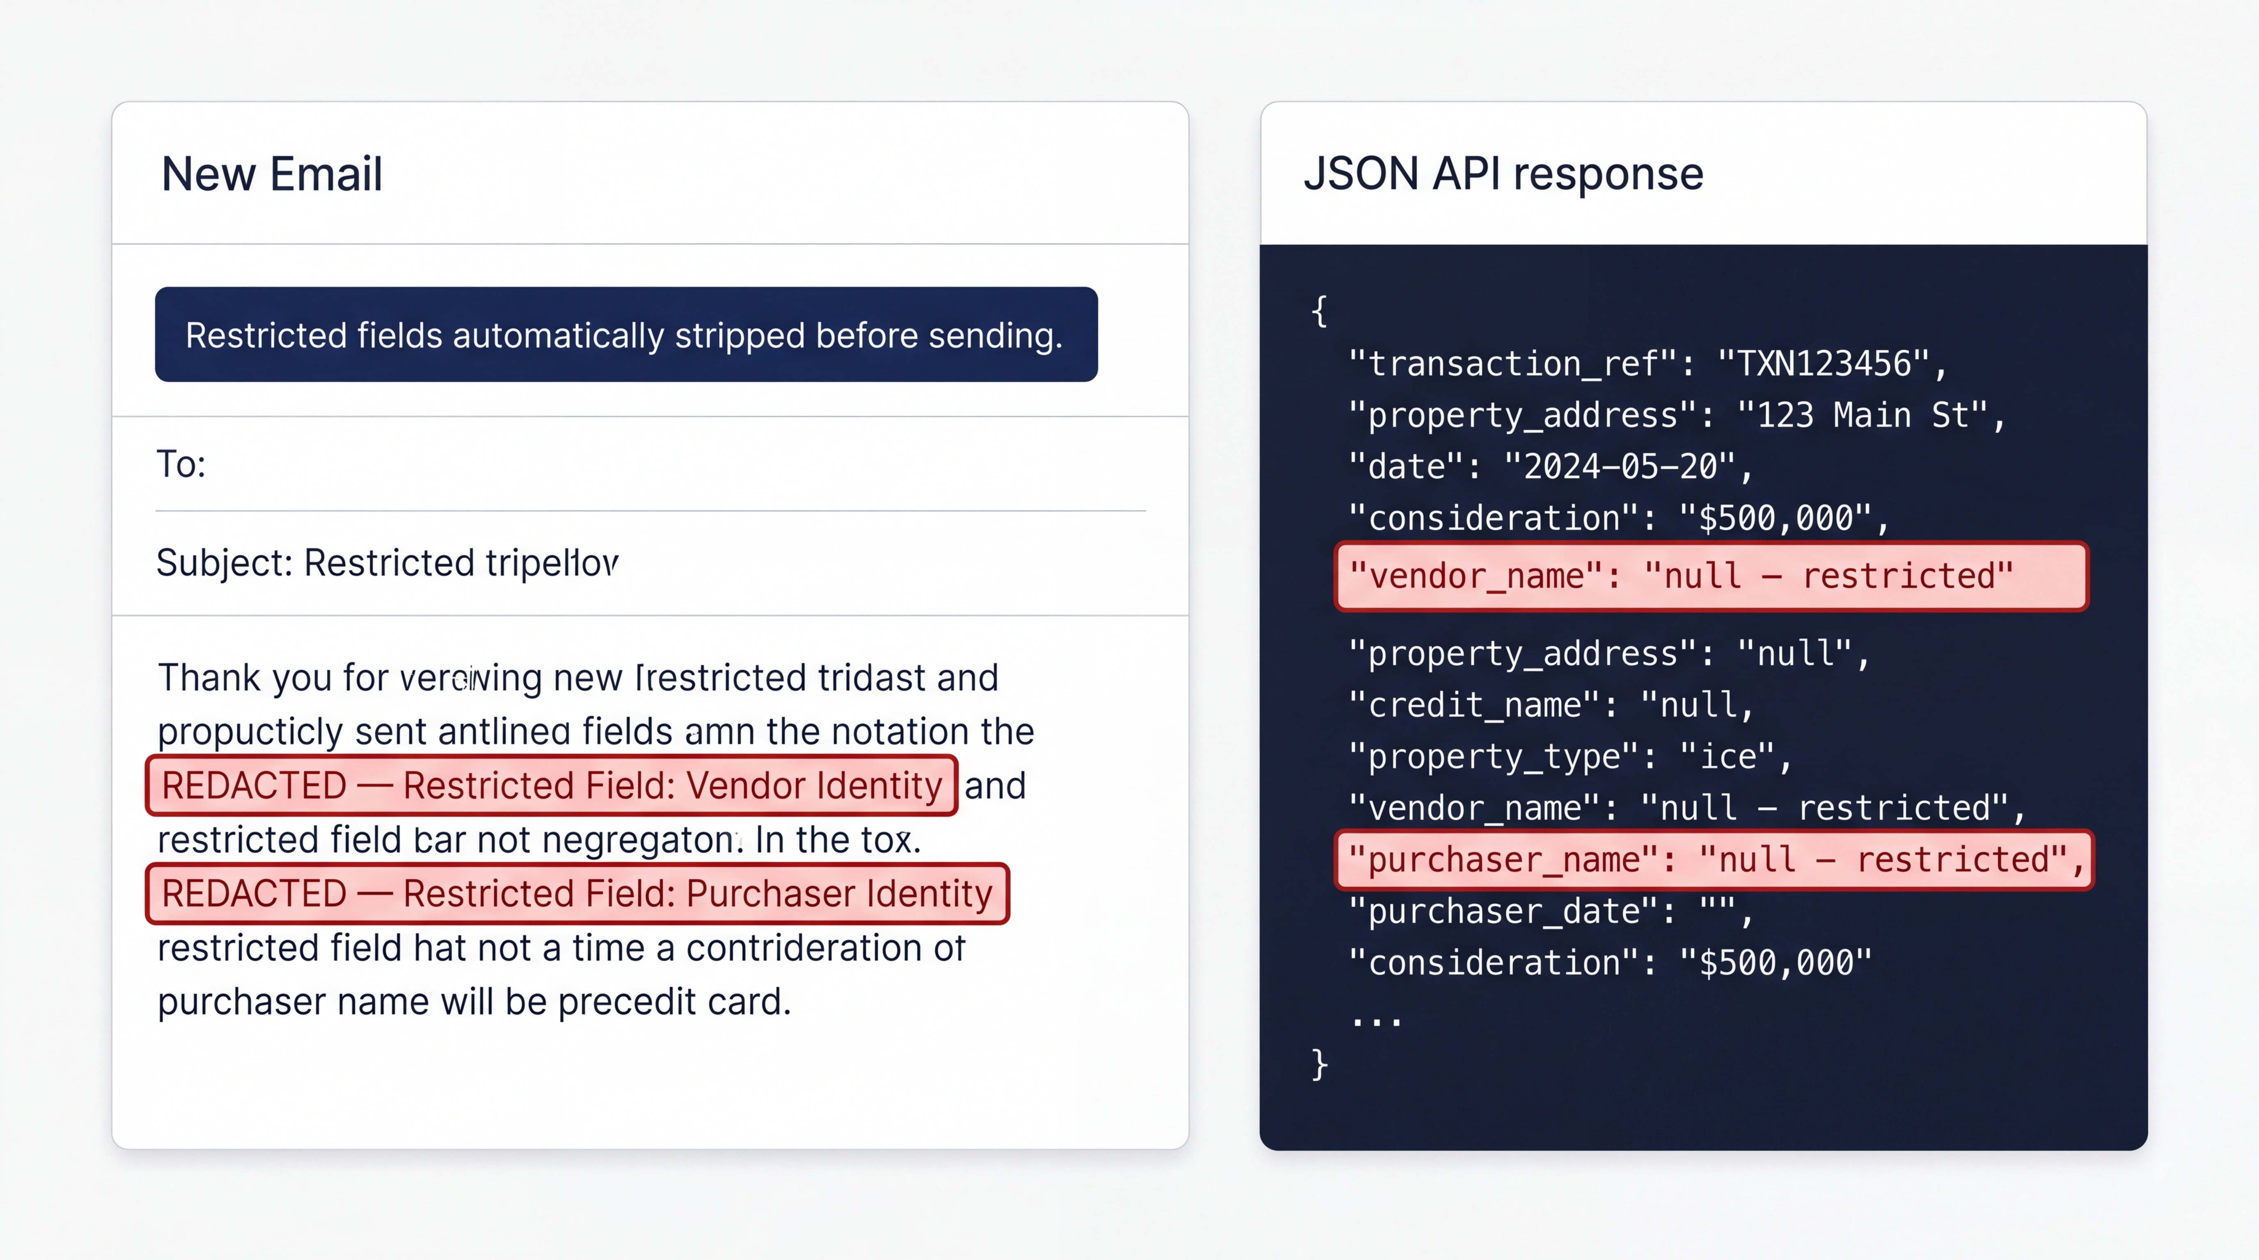2259x1260 pixels.
Task: Click the highlighted "vendor_name" line without trailing comma
Action: click(1711, 577)
